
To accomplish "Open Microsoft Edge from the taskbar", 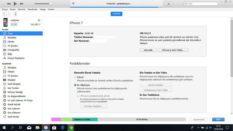I will click(x=63, y=128).
